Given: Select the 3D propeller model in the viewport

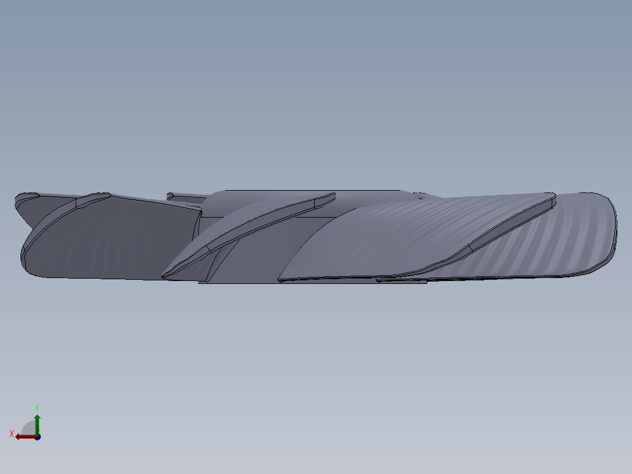Looking at the screenshot, I should [316, 237].
